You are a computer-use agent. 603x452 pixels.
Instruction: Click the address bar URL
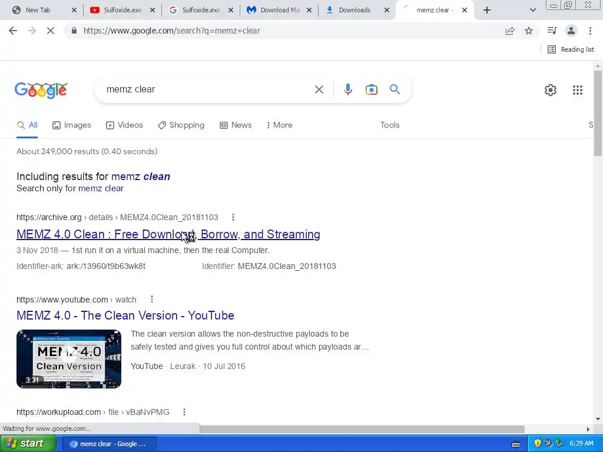[171, 31]
